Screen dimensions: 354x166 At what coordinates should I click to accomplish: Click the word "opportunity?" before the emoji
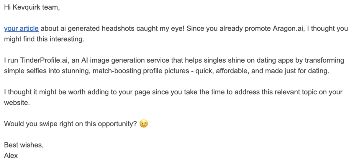120,124
